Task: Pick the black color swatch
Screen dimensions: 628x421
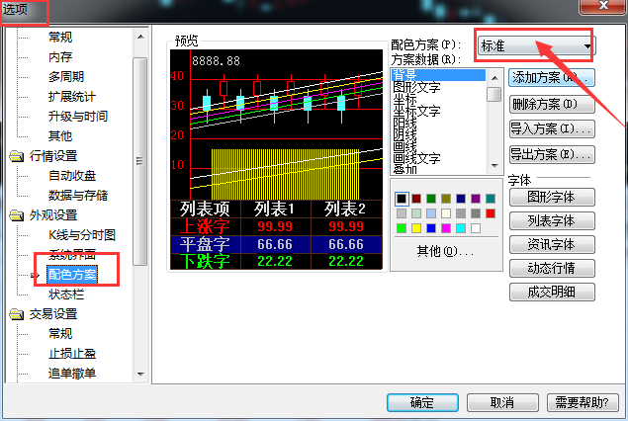Action: coord(402,199)
